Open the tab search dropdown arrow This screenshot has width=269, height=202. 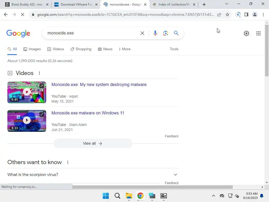point(227,4)
